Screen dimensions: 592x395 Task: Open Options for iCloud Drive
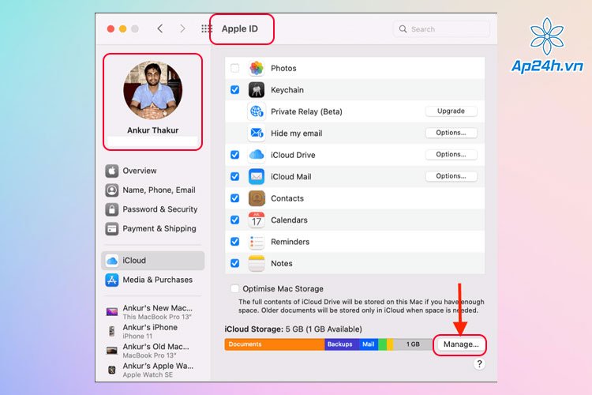pyautogui.click(x=451, y=154)
